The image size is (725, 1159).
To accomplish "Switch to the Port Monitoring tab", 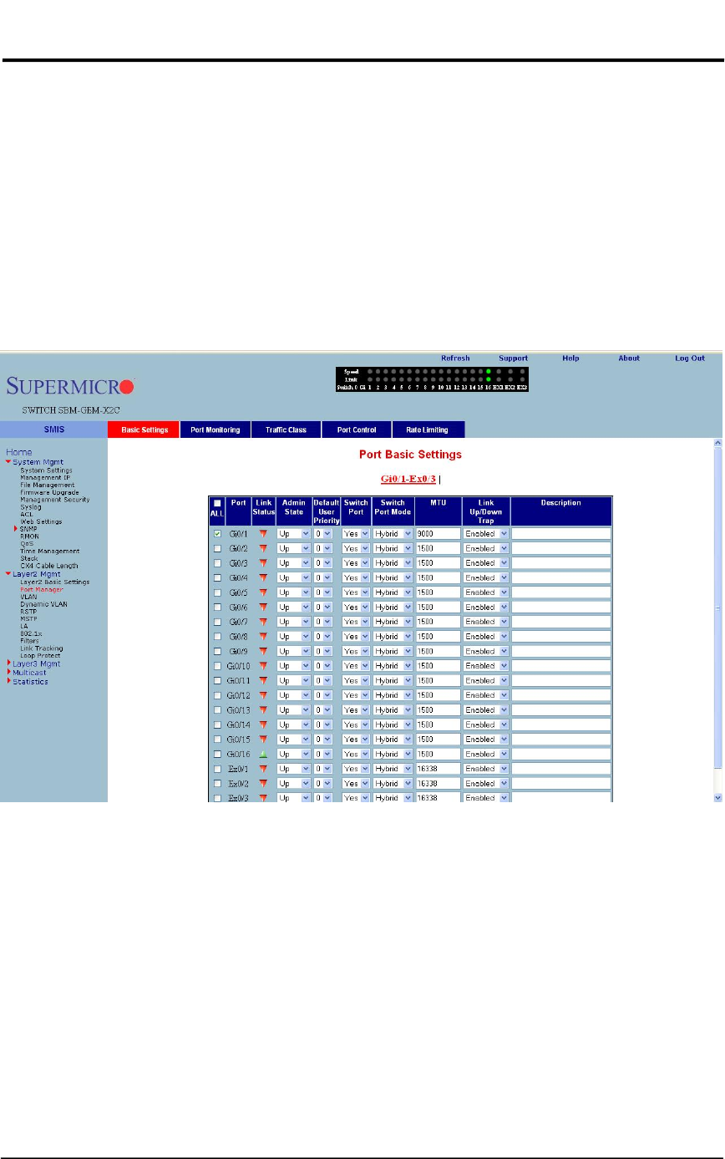I will pyautogui.click(x=215, y=430).
